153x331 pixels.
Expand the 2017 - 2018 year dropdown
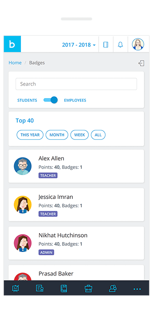click(x=79, y=45)
